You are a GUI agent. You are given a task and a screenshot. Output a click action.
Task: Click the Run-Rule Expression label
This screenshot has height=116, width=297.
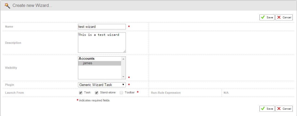click(166, 93)
